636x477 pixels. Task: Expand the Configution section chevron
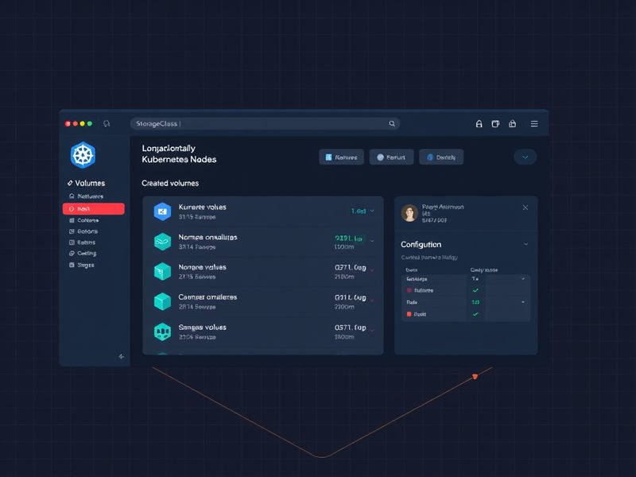[x=525, y=244]
